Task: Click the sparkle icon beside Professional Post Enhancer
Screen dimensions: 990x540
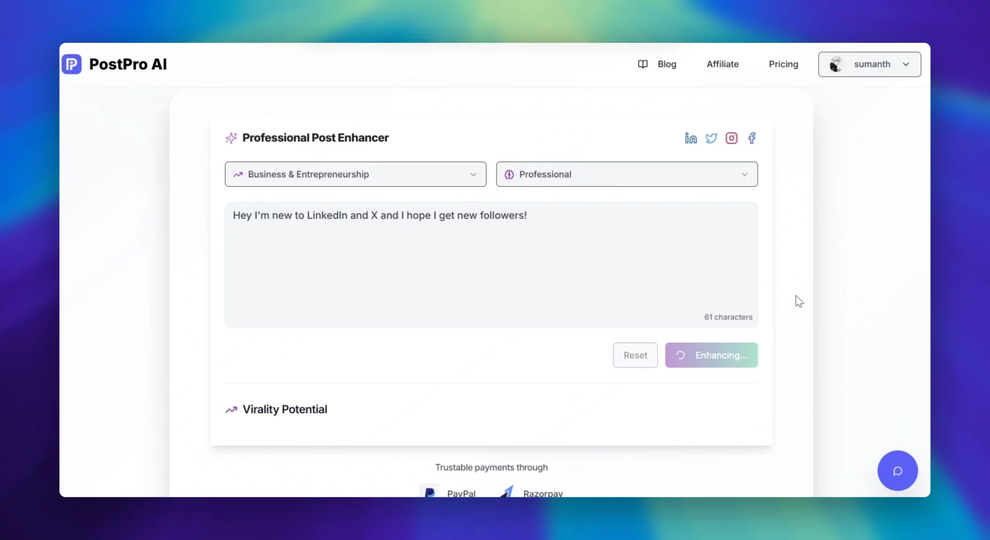Action: point(231,138)
